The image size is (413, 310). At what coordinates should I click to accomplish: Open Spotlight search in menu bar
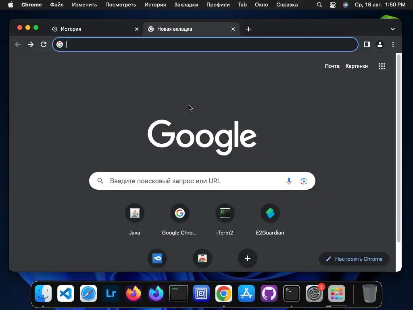pos(319,5)
